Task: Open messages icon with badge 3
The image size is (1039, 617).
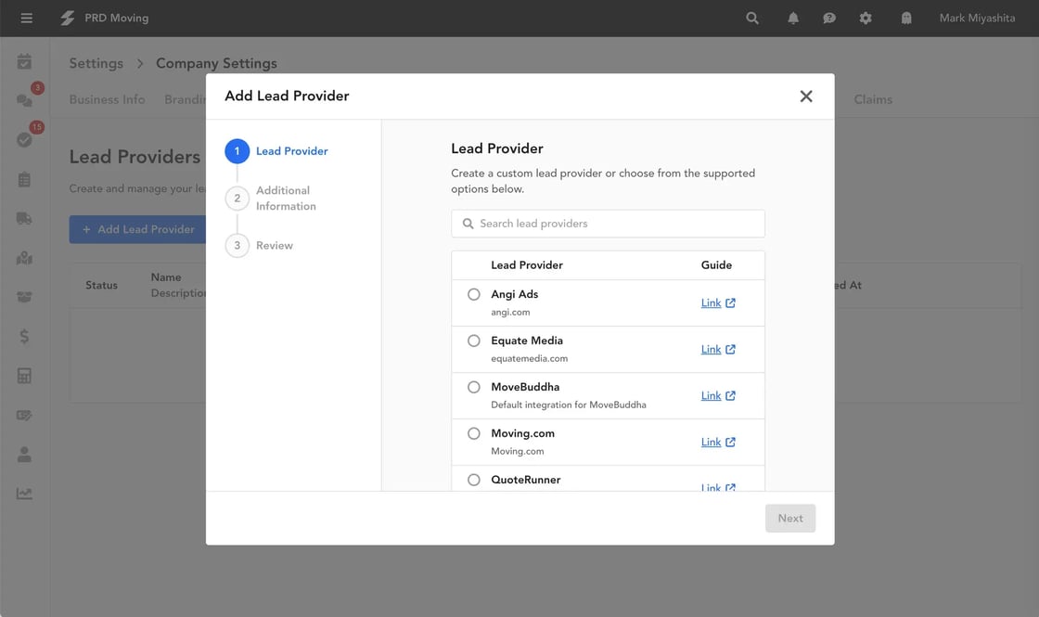Action: (x=24, y=99)
